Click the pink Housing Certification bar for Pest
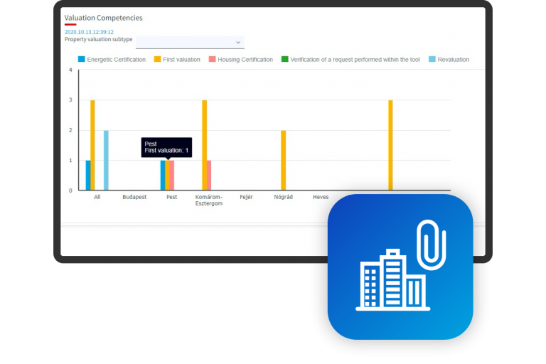Viewport: 546px width, 364px height. (172, 175)
